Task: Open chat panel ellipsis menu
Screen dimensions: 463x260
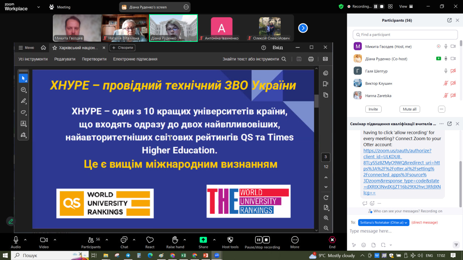Action: click(x=441, y=123)
